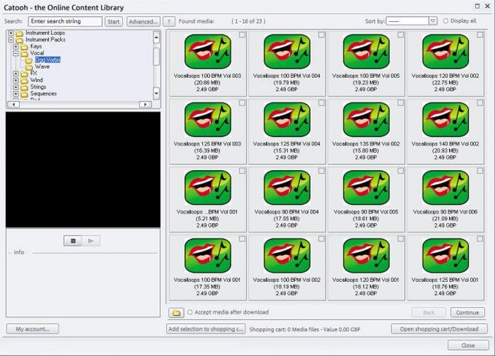The width and height of the screenshot is (495, 356).
Task: Check the box for Vocalloops 120 BPM Vol 001
Action: 400,239
